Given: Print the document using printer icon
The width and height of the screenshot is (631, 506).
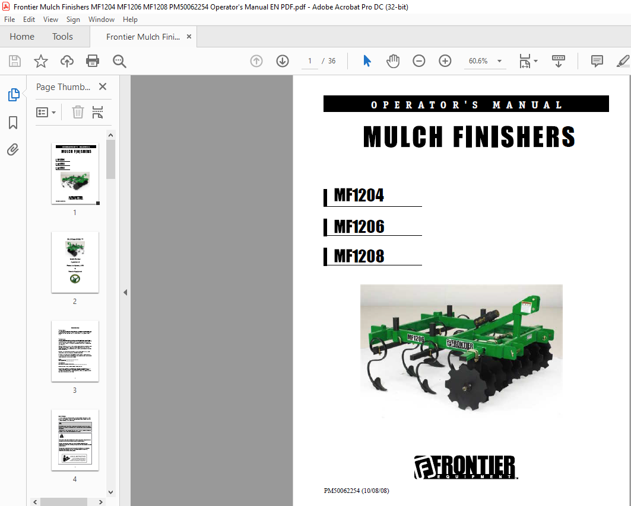Looking at the screenshot, I should click(x=93, y=61).
